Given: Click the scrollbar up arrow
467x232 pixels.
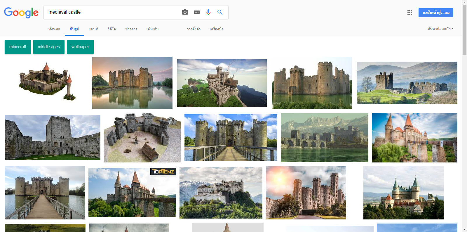Looking at the screenshot, I should [x=464, y=2].
